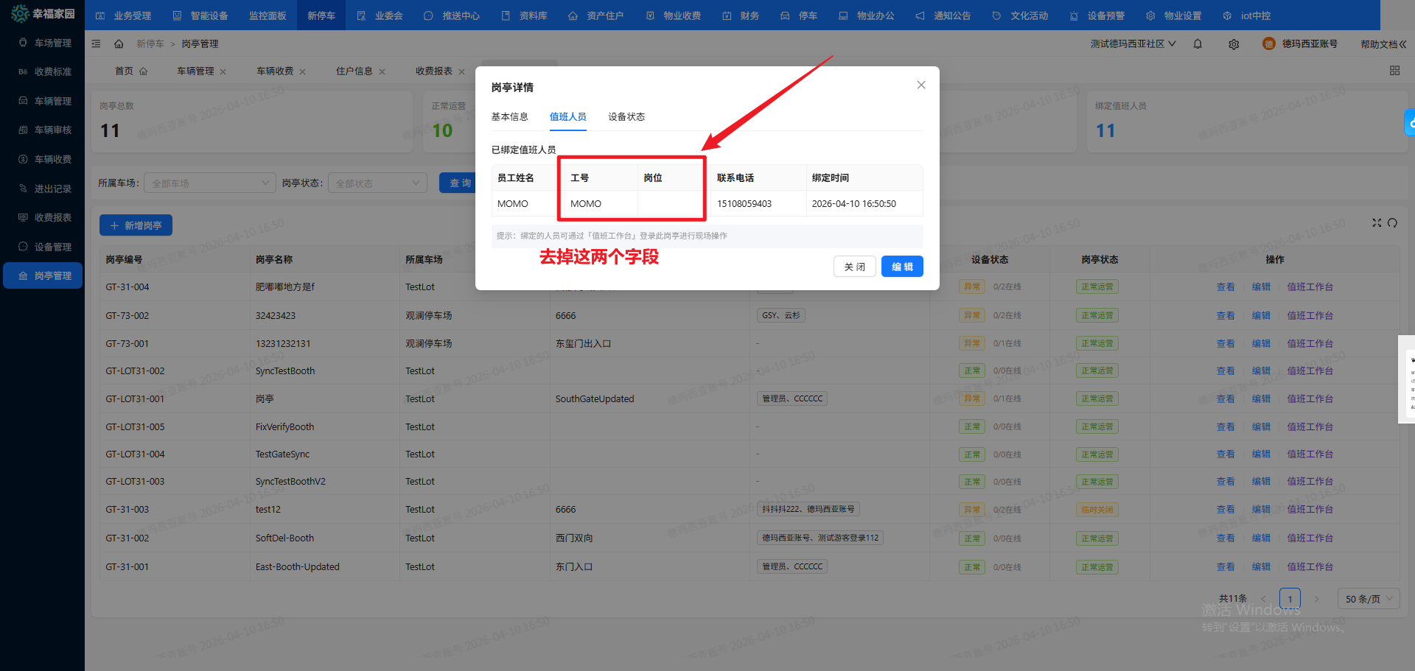Expand the 所属车场 dropdown
Screen dimensions: 1415x671
(209, 183)
